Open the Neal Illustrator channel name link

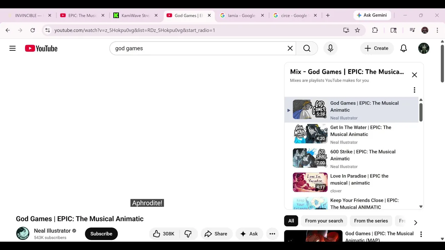52,231
